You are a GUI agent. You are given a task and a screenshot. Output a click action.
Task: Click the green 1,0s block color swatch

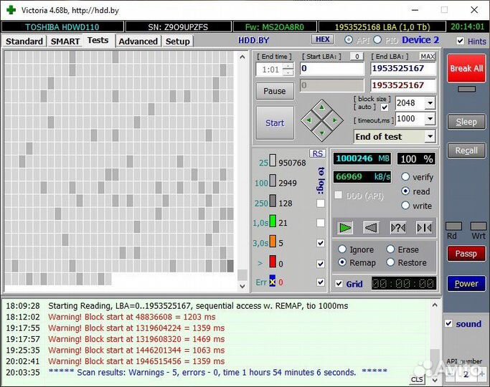point(273,223)
